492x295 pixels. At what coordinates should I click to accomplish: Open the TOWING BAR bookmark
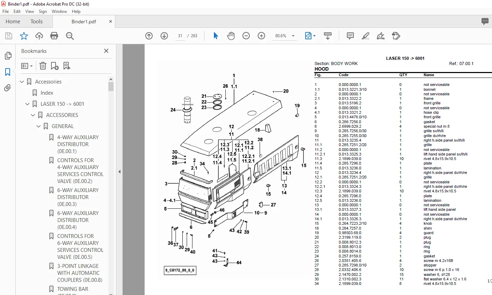click(x=73, y=289)
